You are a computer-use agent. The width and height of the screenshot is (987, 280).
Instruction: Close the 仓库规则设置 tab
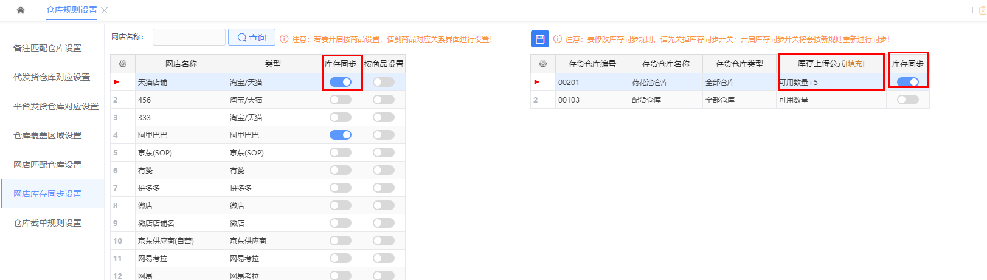(105, 10)
